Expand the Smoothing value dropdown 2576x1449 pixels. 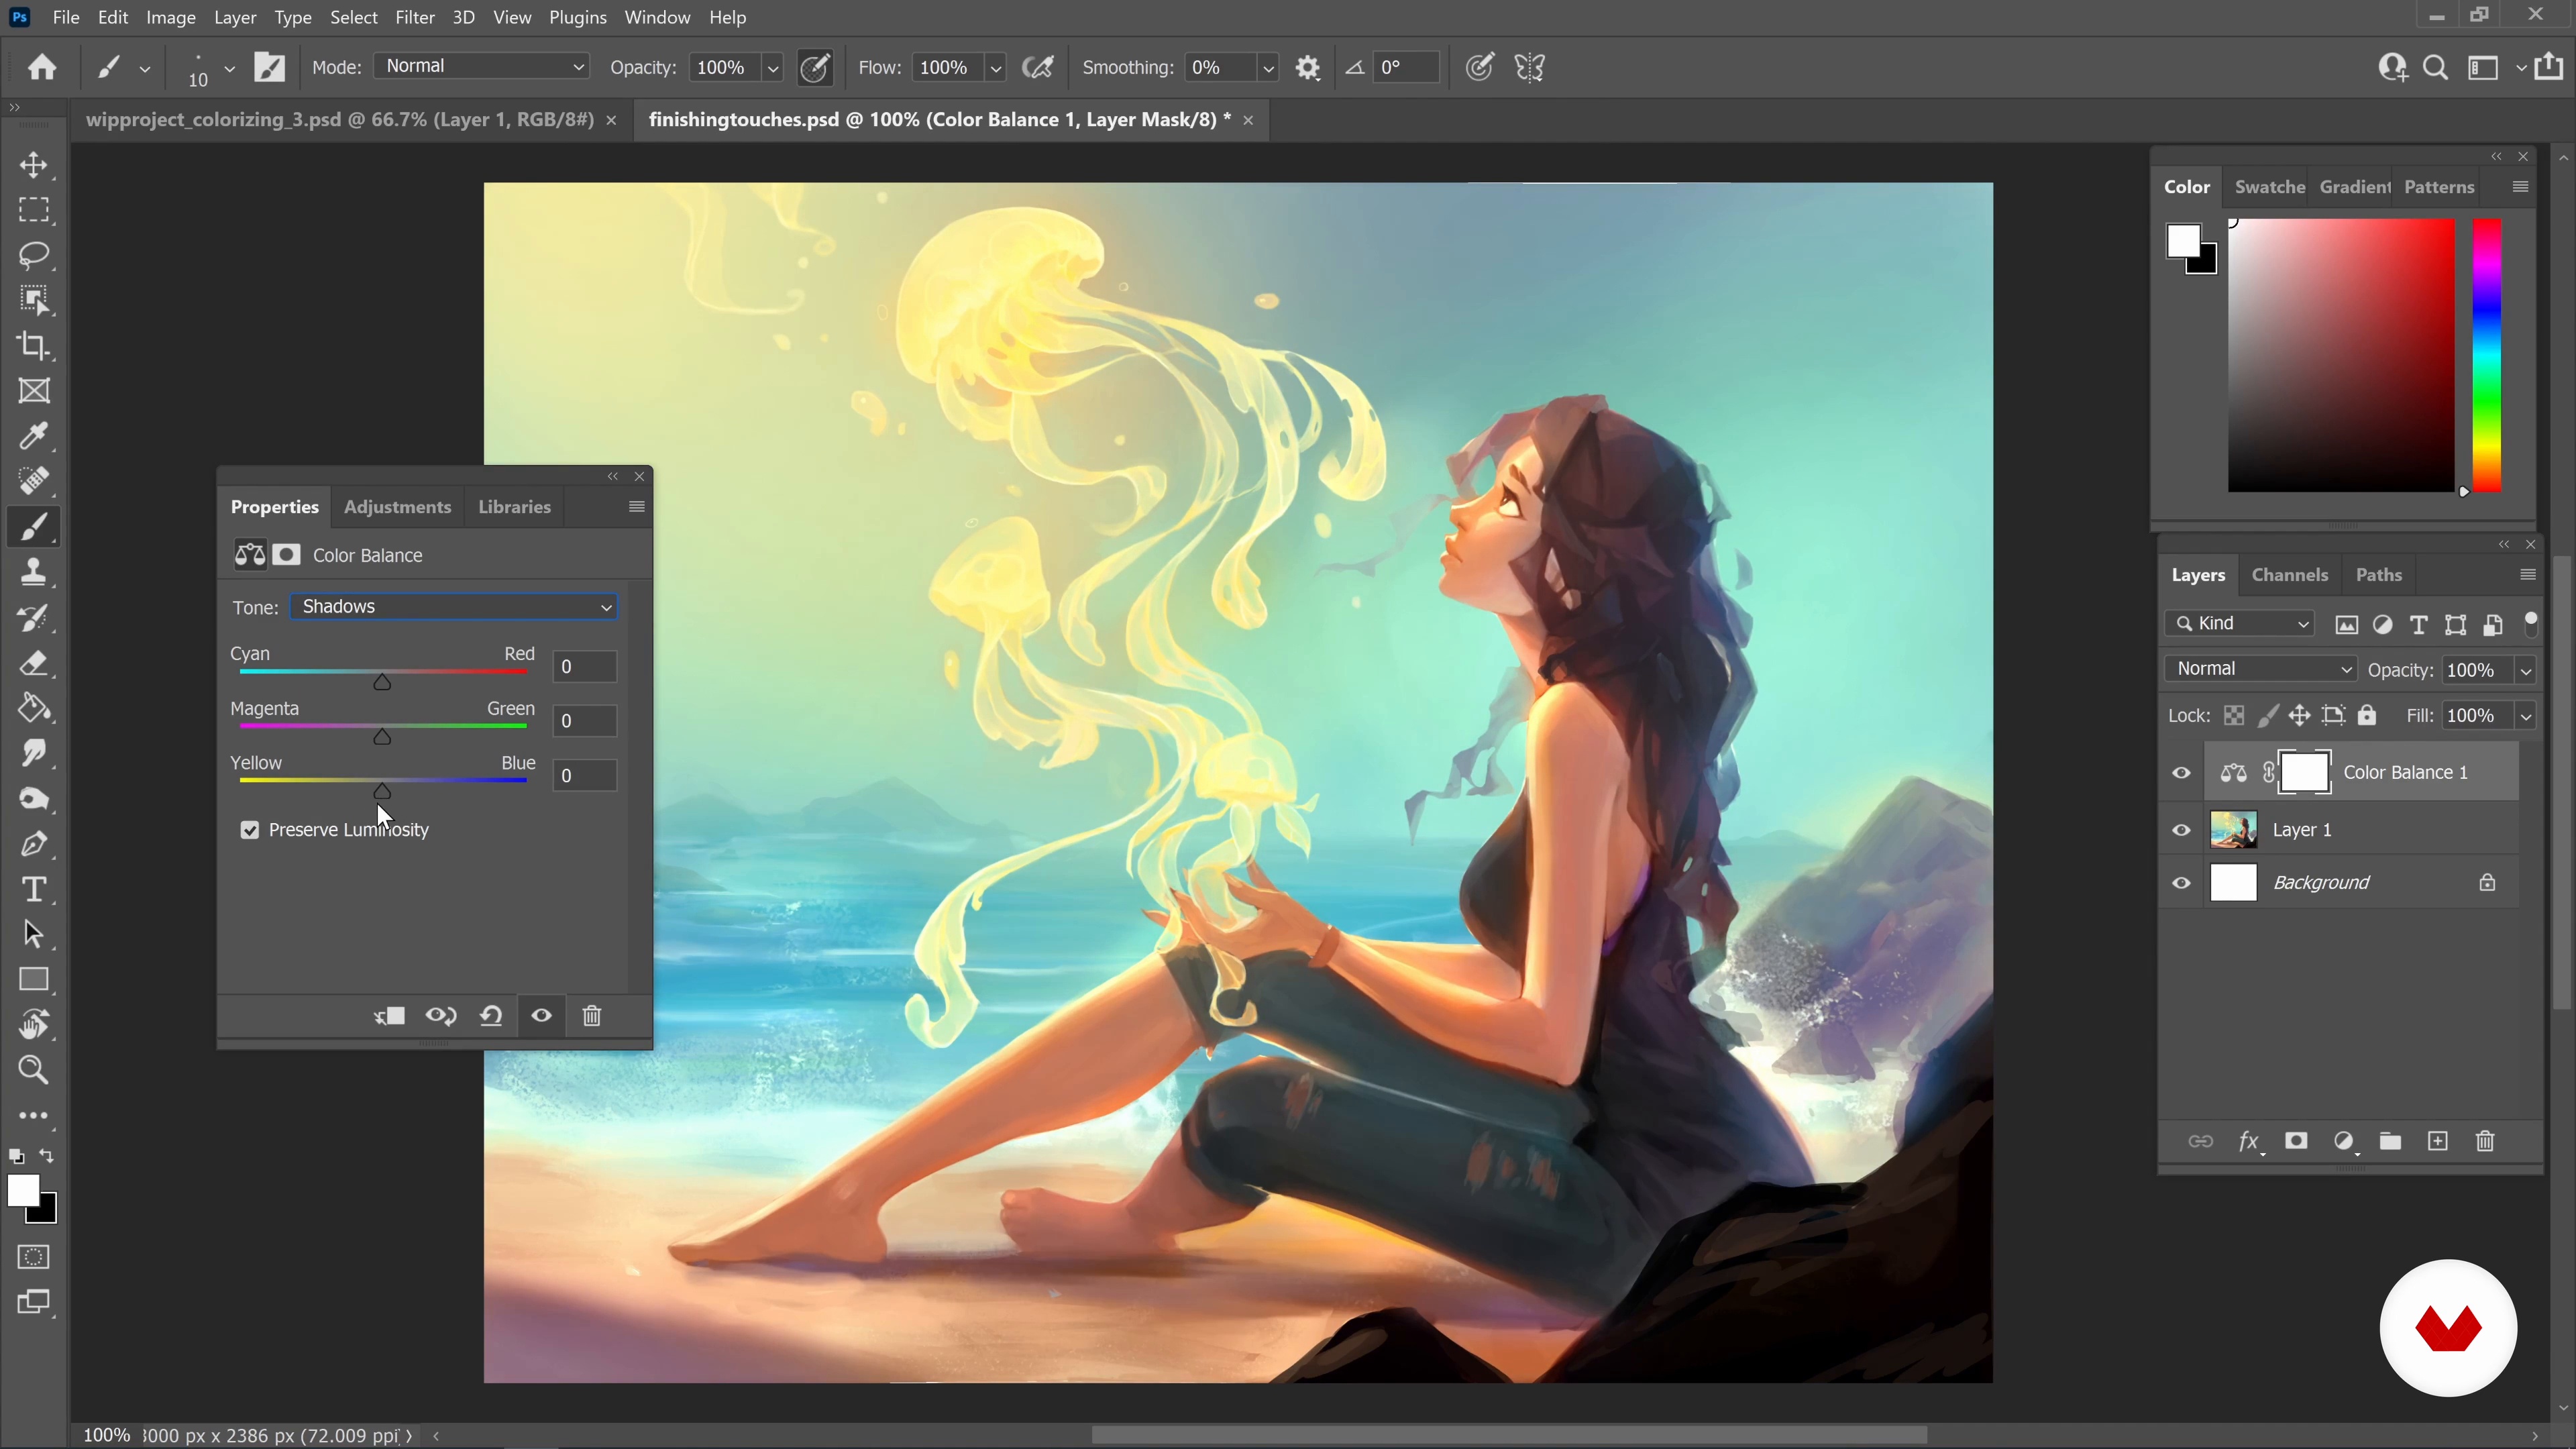pos(1267,68)
